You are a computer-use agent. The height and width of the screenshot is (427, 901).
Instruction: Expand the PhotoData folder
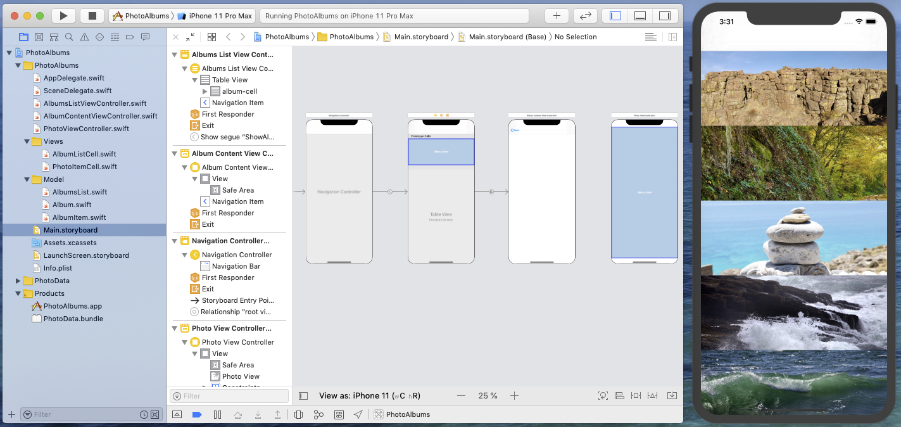coord(18,281)
